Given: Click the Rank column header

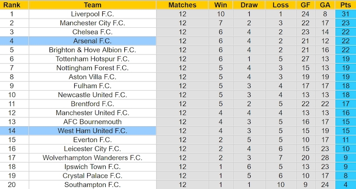Looking at the screenshot, I should click(11, 5).
